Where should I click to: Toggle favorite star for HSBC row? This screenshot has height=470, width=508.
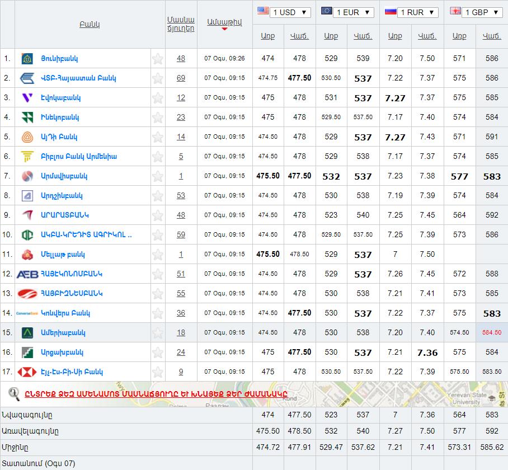[x=158, y=372]
